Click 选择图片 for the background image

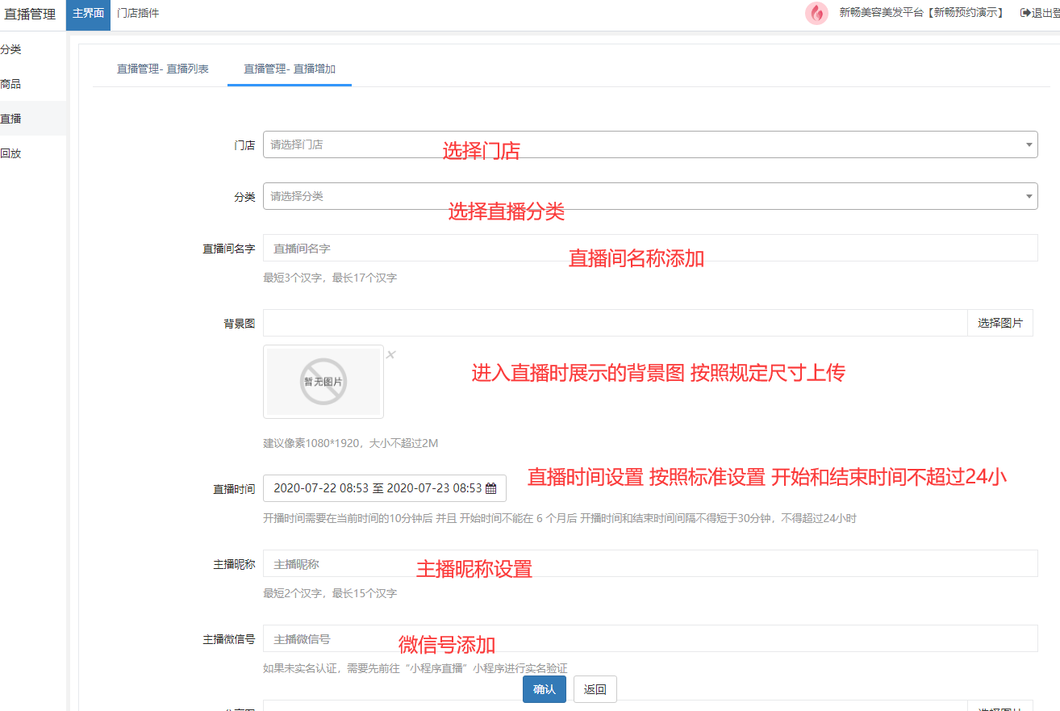click(x=1000, y=323)
